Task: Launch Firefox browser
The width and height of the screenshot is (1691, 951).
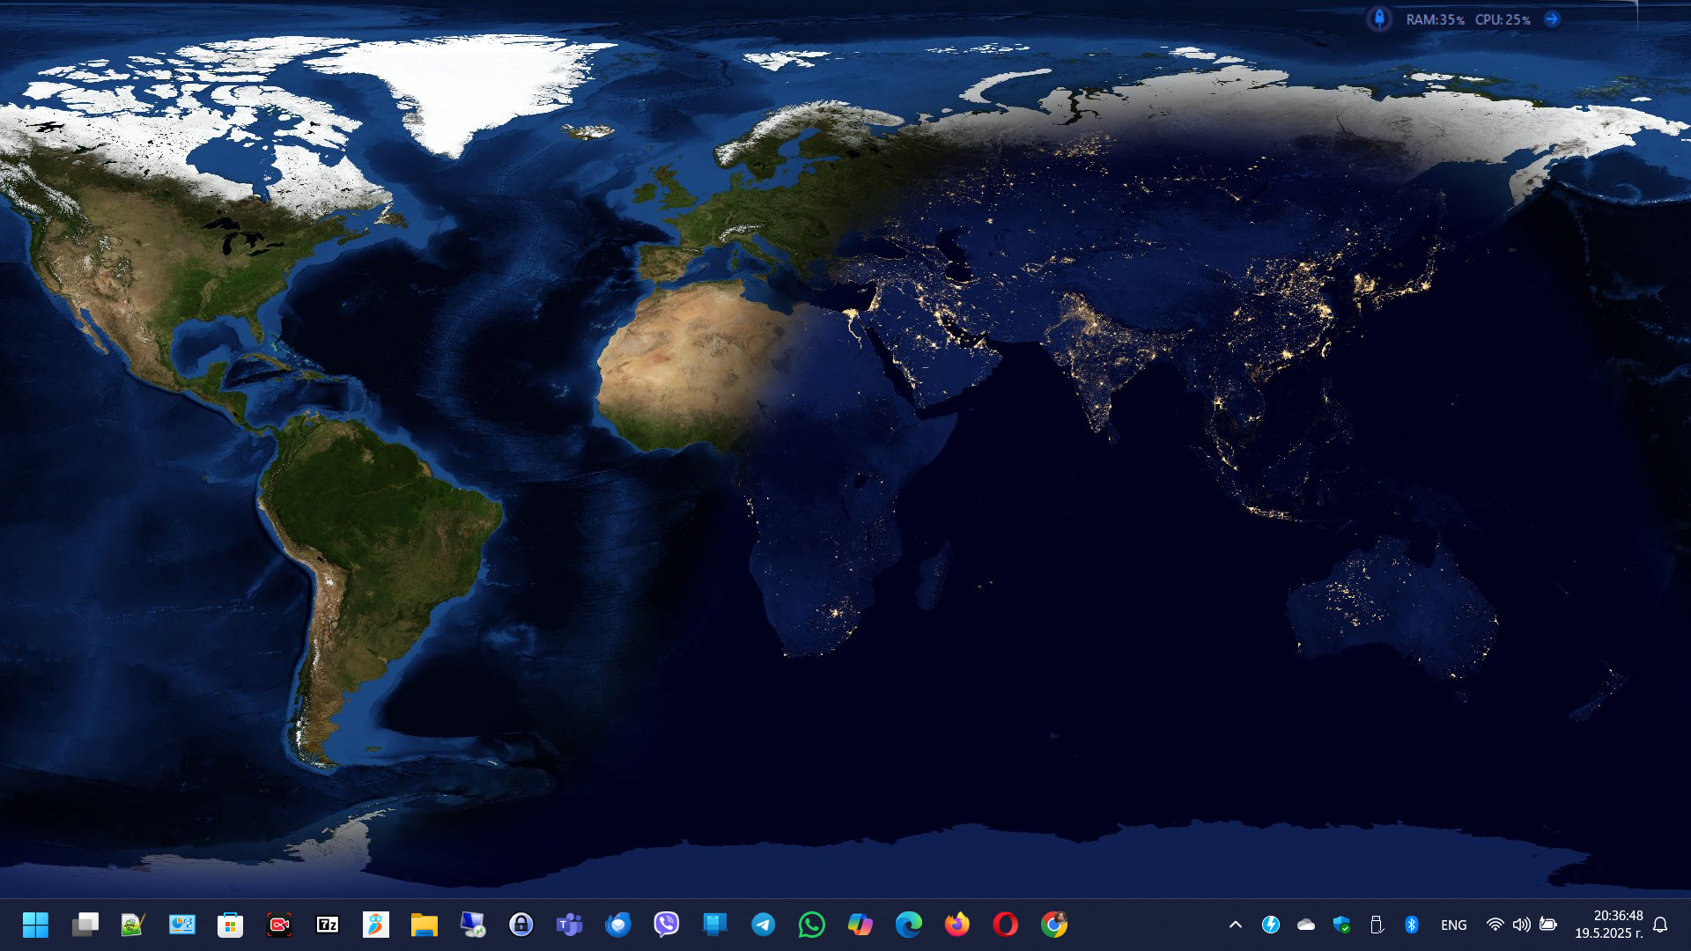Action: click(x=957, y=925)
